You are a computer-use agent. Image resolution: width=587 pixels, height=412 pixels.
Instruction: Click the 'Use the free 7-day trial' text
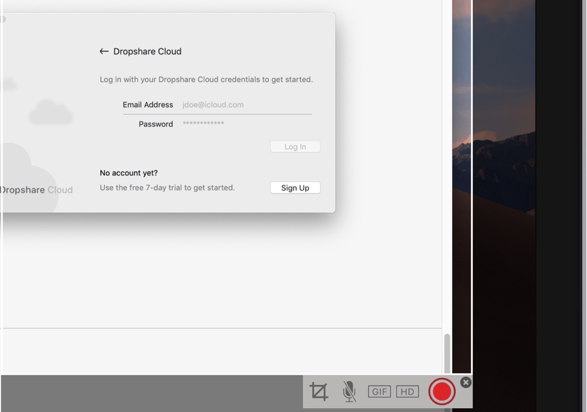pyautogui.click(x=167, y=187)
